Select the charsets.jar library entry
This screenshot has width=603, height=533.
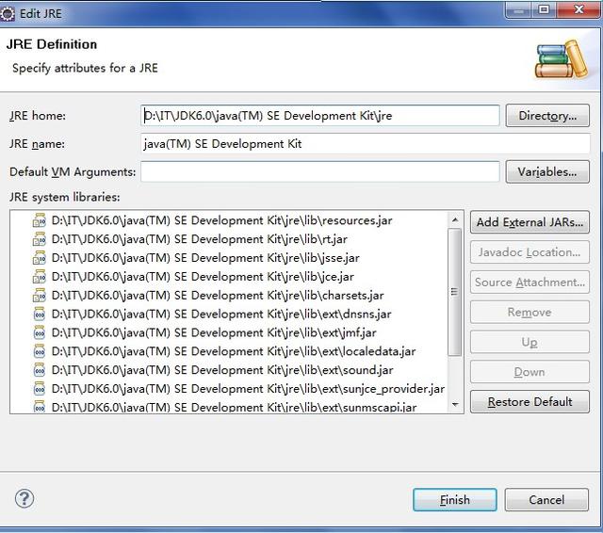click(x=218, y=295)
